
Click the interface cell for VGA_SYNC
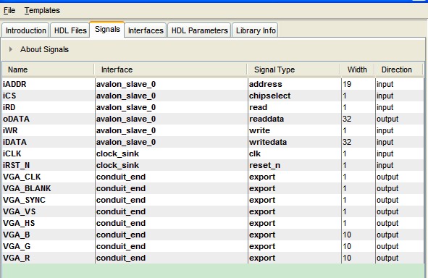172,200
